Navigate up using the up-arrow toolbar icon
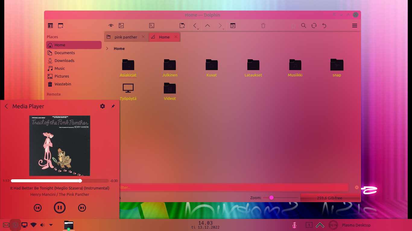This screenshot has height=231, width=412. pyautogui.click(x=207, y=26)
